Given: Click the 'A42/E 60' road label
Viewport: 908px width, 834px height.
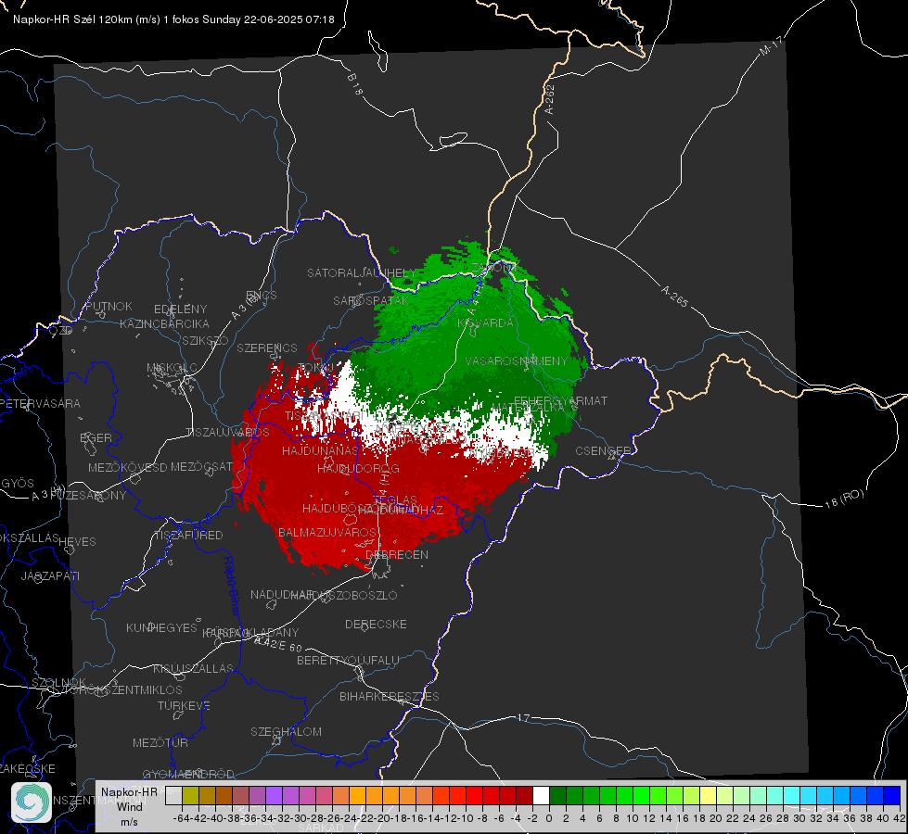Looking at the screenshot, I should [278, 644].
